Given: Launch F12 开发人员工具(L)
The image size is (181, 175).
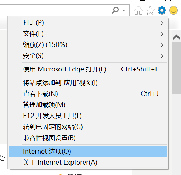Looking at the screenshot, I should (x=87, y=116).
